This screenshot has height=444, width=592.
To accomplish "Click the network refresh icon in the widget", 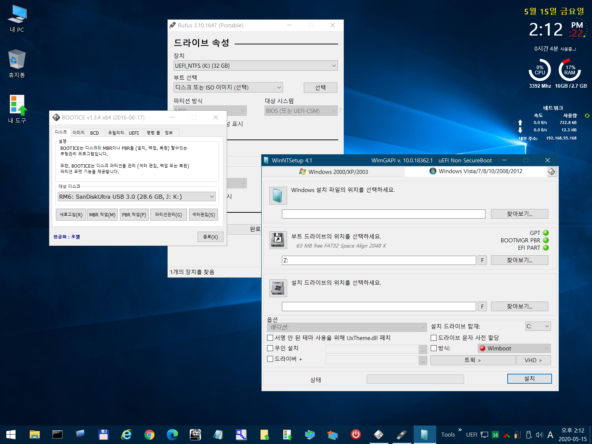I will tap(587, 115).
